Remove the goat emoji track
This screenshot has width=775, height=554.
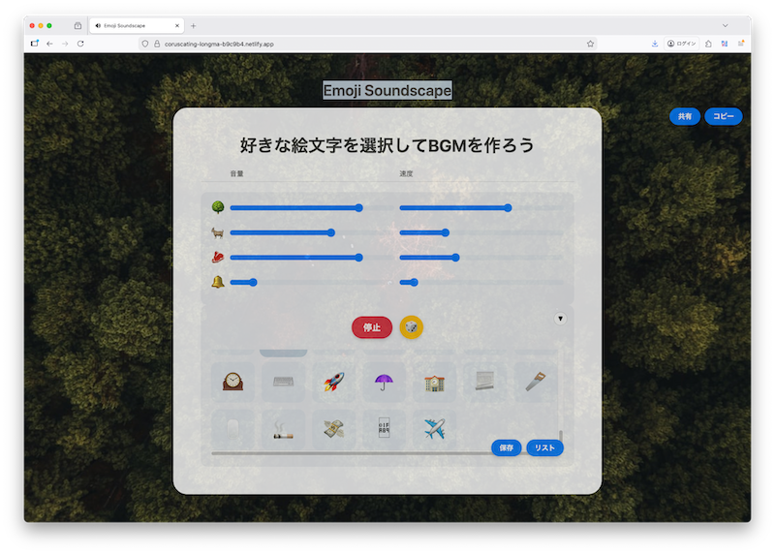pyautogui.click(x=217, y=232)
